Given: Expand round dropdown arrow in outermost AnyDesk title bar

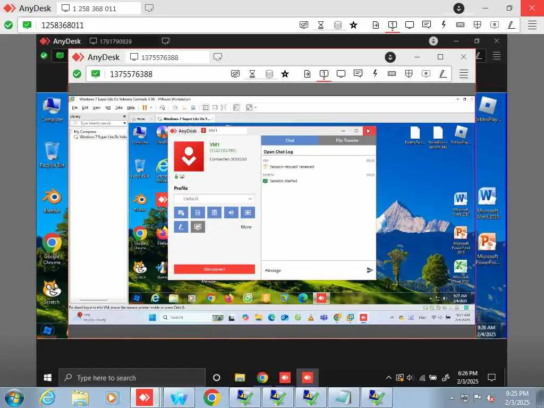Looking at the screenshot, I should 458,8.
